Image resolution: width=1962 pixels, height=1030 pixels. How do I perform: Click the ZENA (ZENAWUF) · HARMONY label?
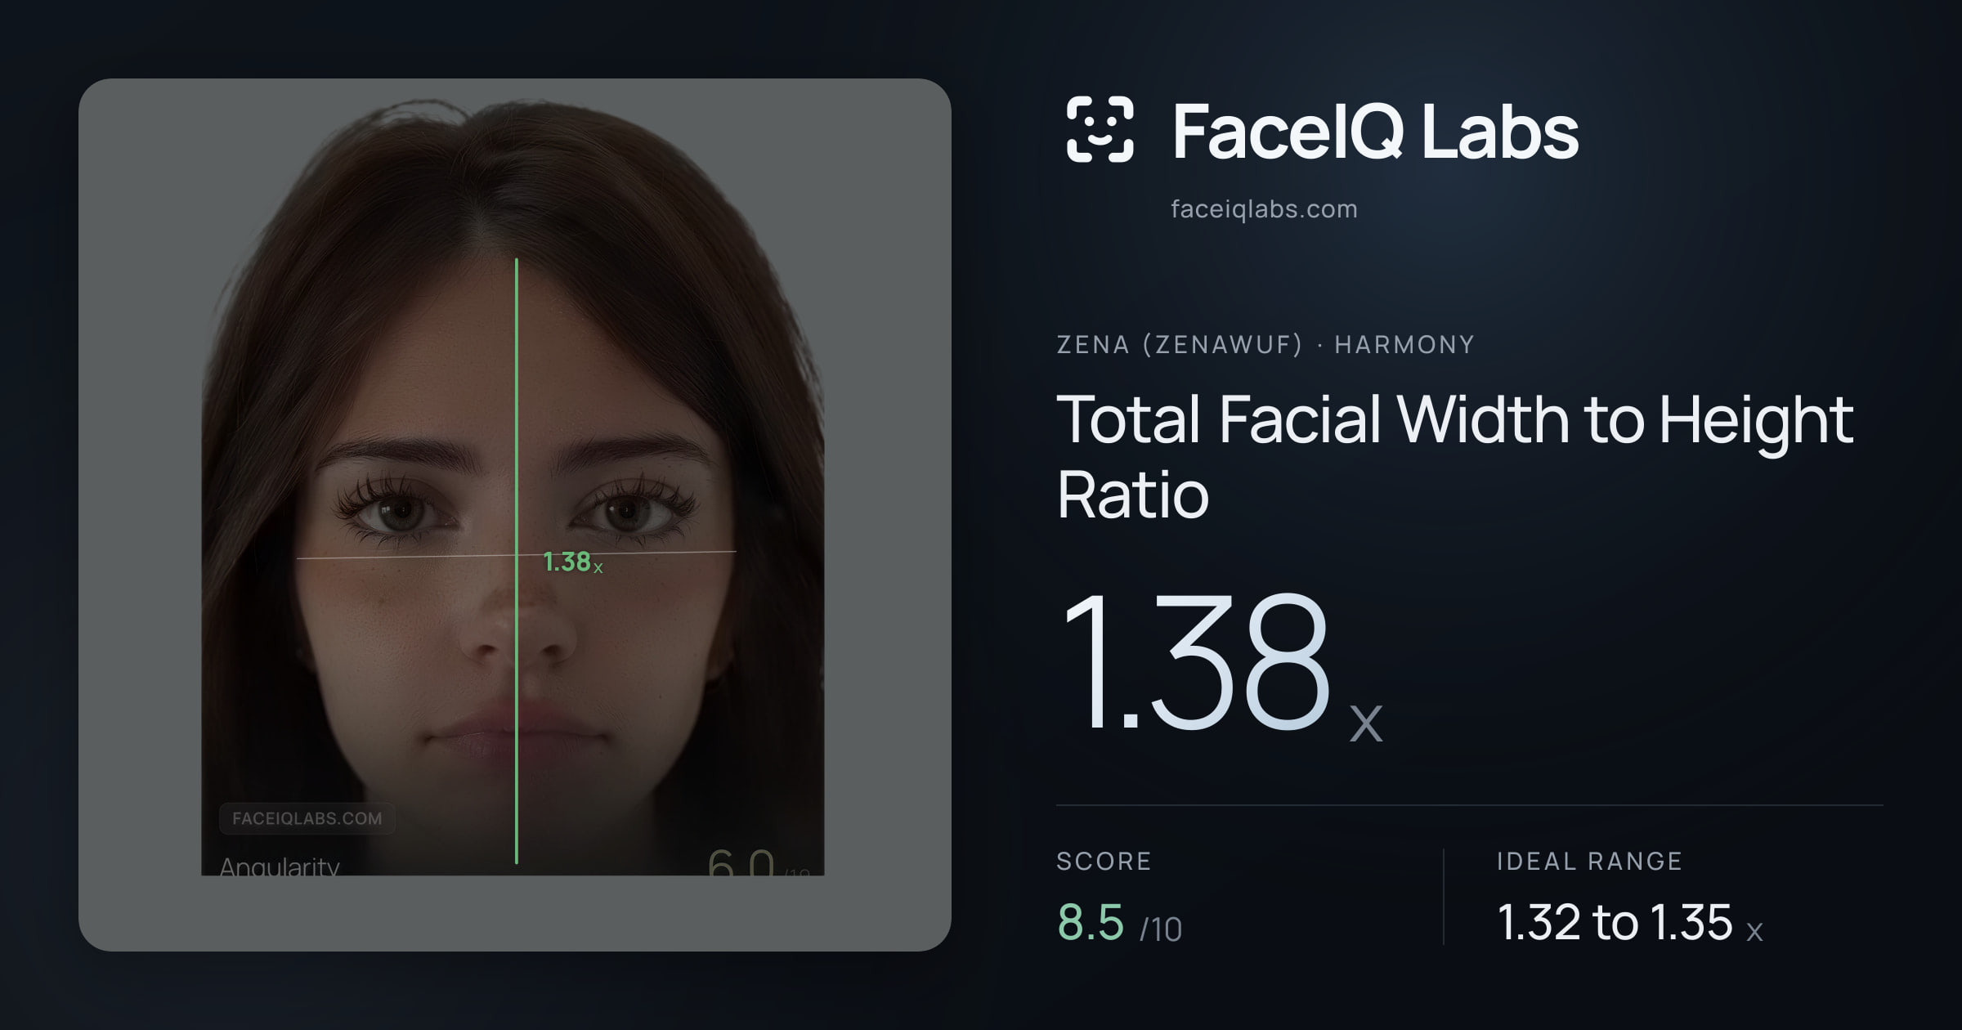click(1265, 345)
